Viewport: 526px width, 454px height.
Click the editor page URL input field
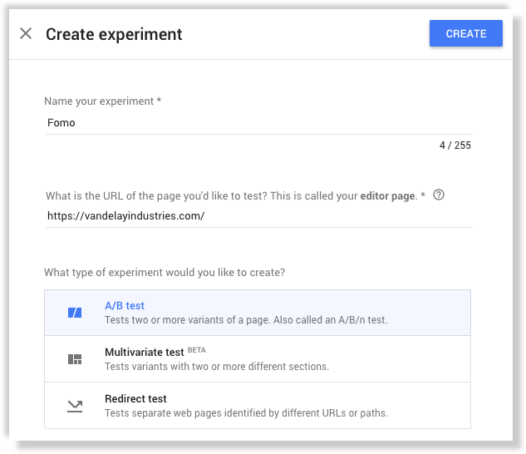pyautogui.click(x=258, y=216)
